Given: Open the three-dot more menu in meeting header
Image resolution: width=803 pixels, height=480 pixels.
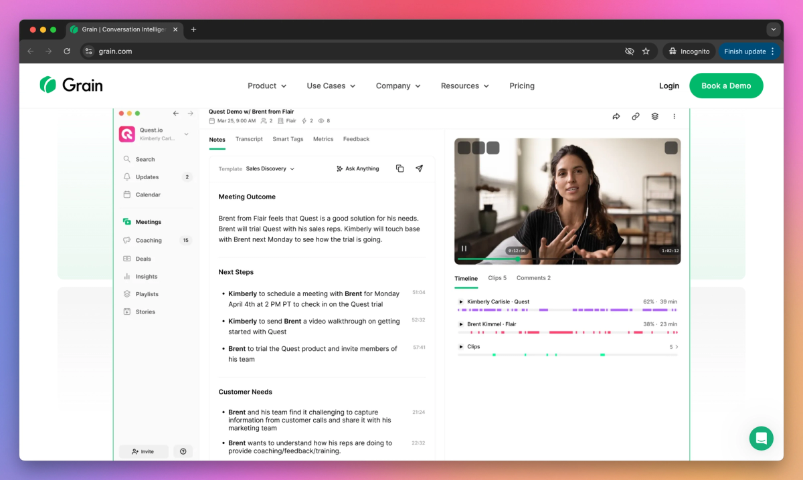Looking at the screenshot, I should tap(674, 116).
